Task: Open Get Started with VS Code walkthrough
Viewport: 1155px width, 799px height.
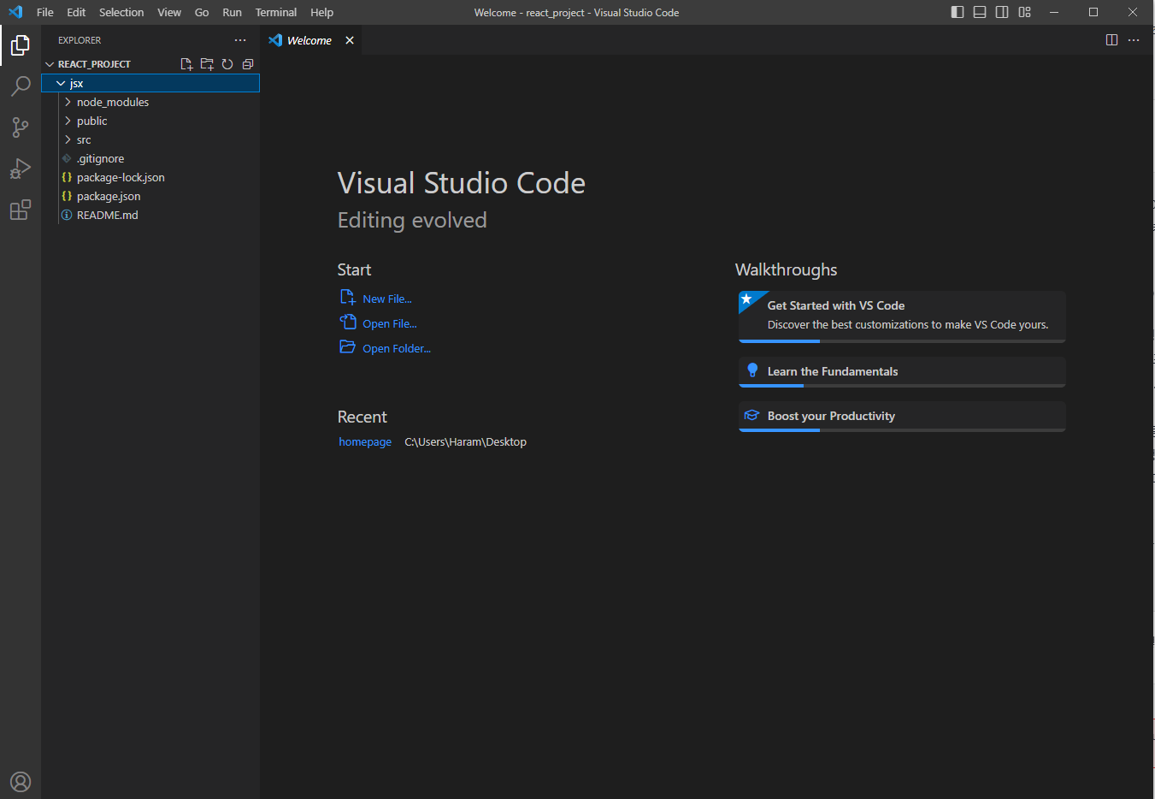Action: pyautogui.click(x=902, y=317)
